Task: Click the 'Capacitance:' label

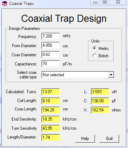Action: click(26, 64)
